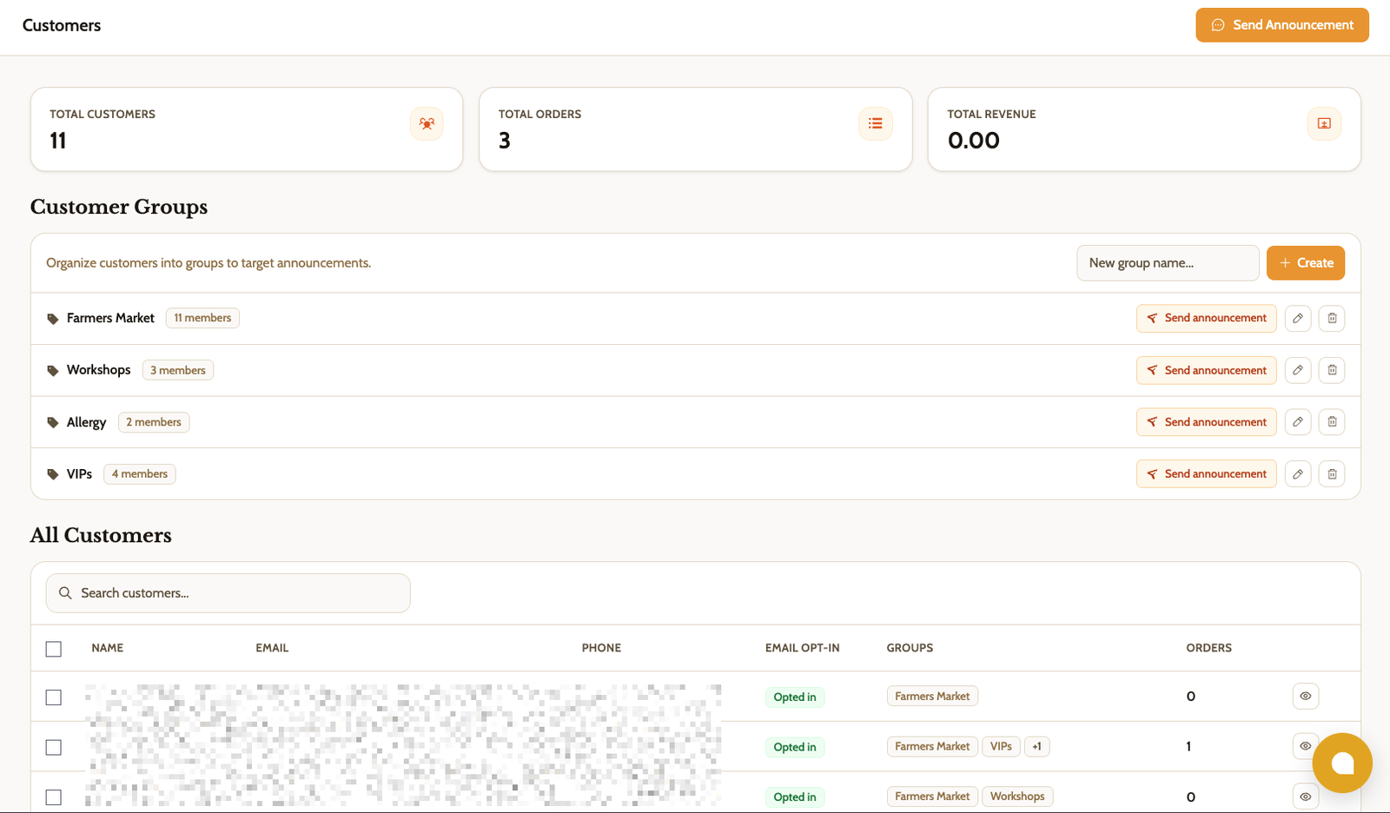Image resolution: width=1390 pixels, height=813 pixels.
Task: View customer in Farmers Market and Workshops groups
Action: 1305,796
